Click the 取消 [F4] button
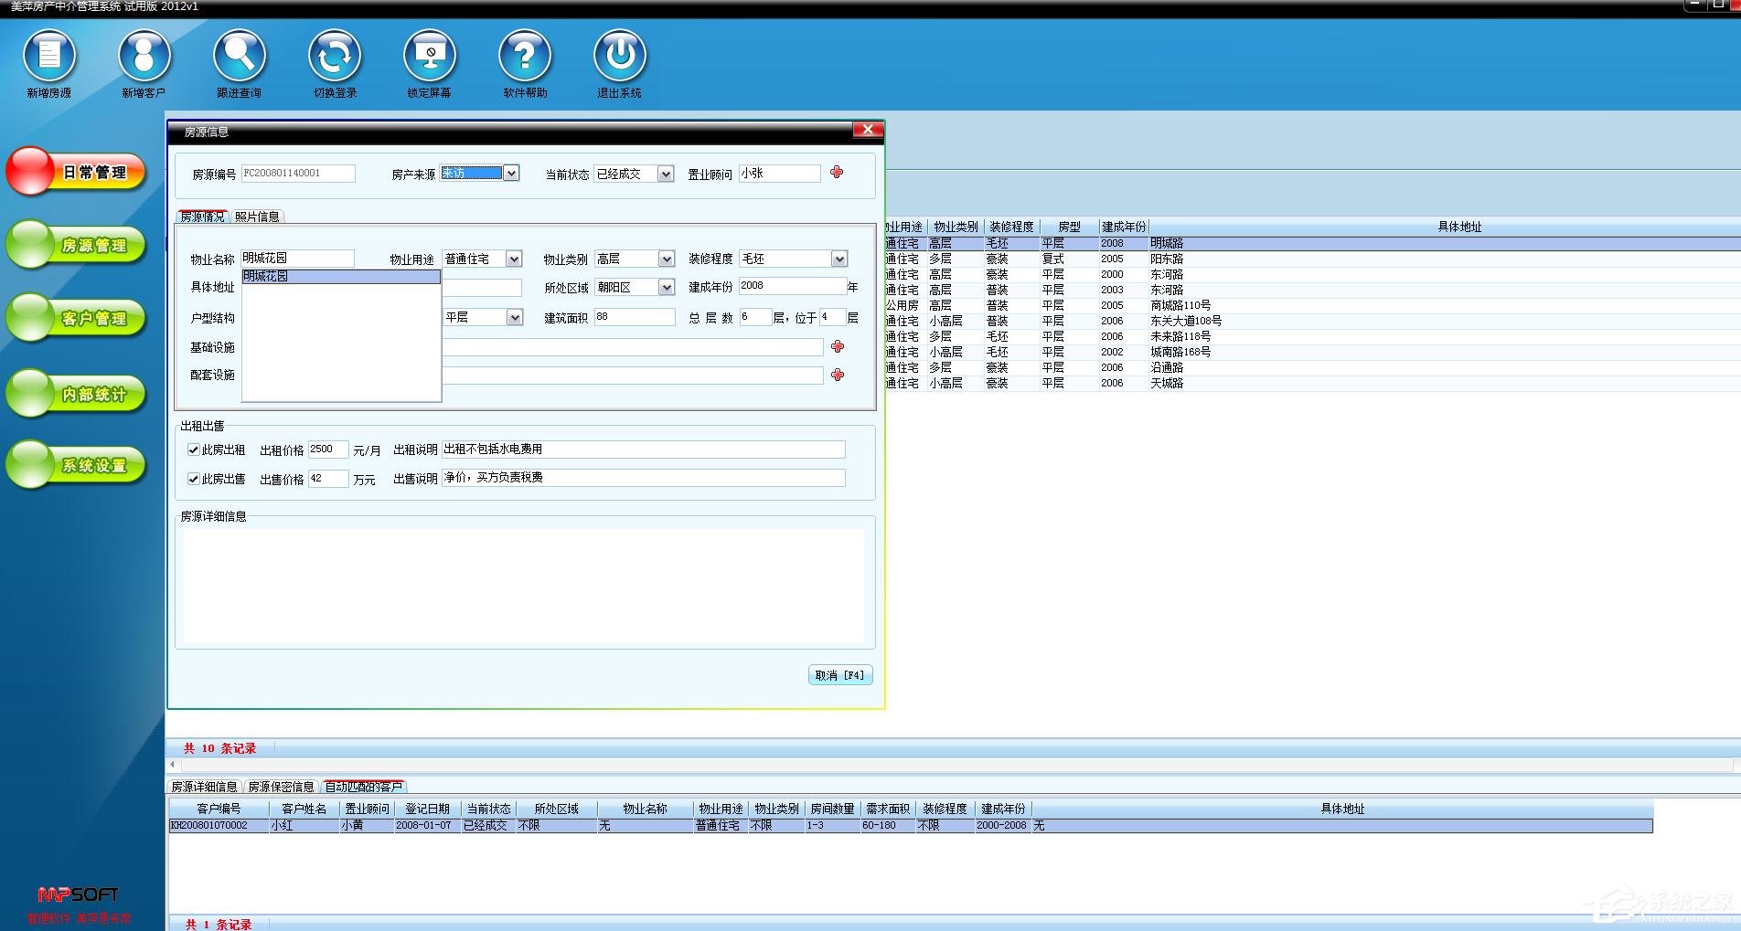The height and width of the screenshot is (931, 1741). point(839,675)
